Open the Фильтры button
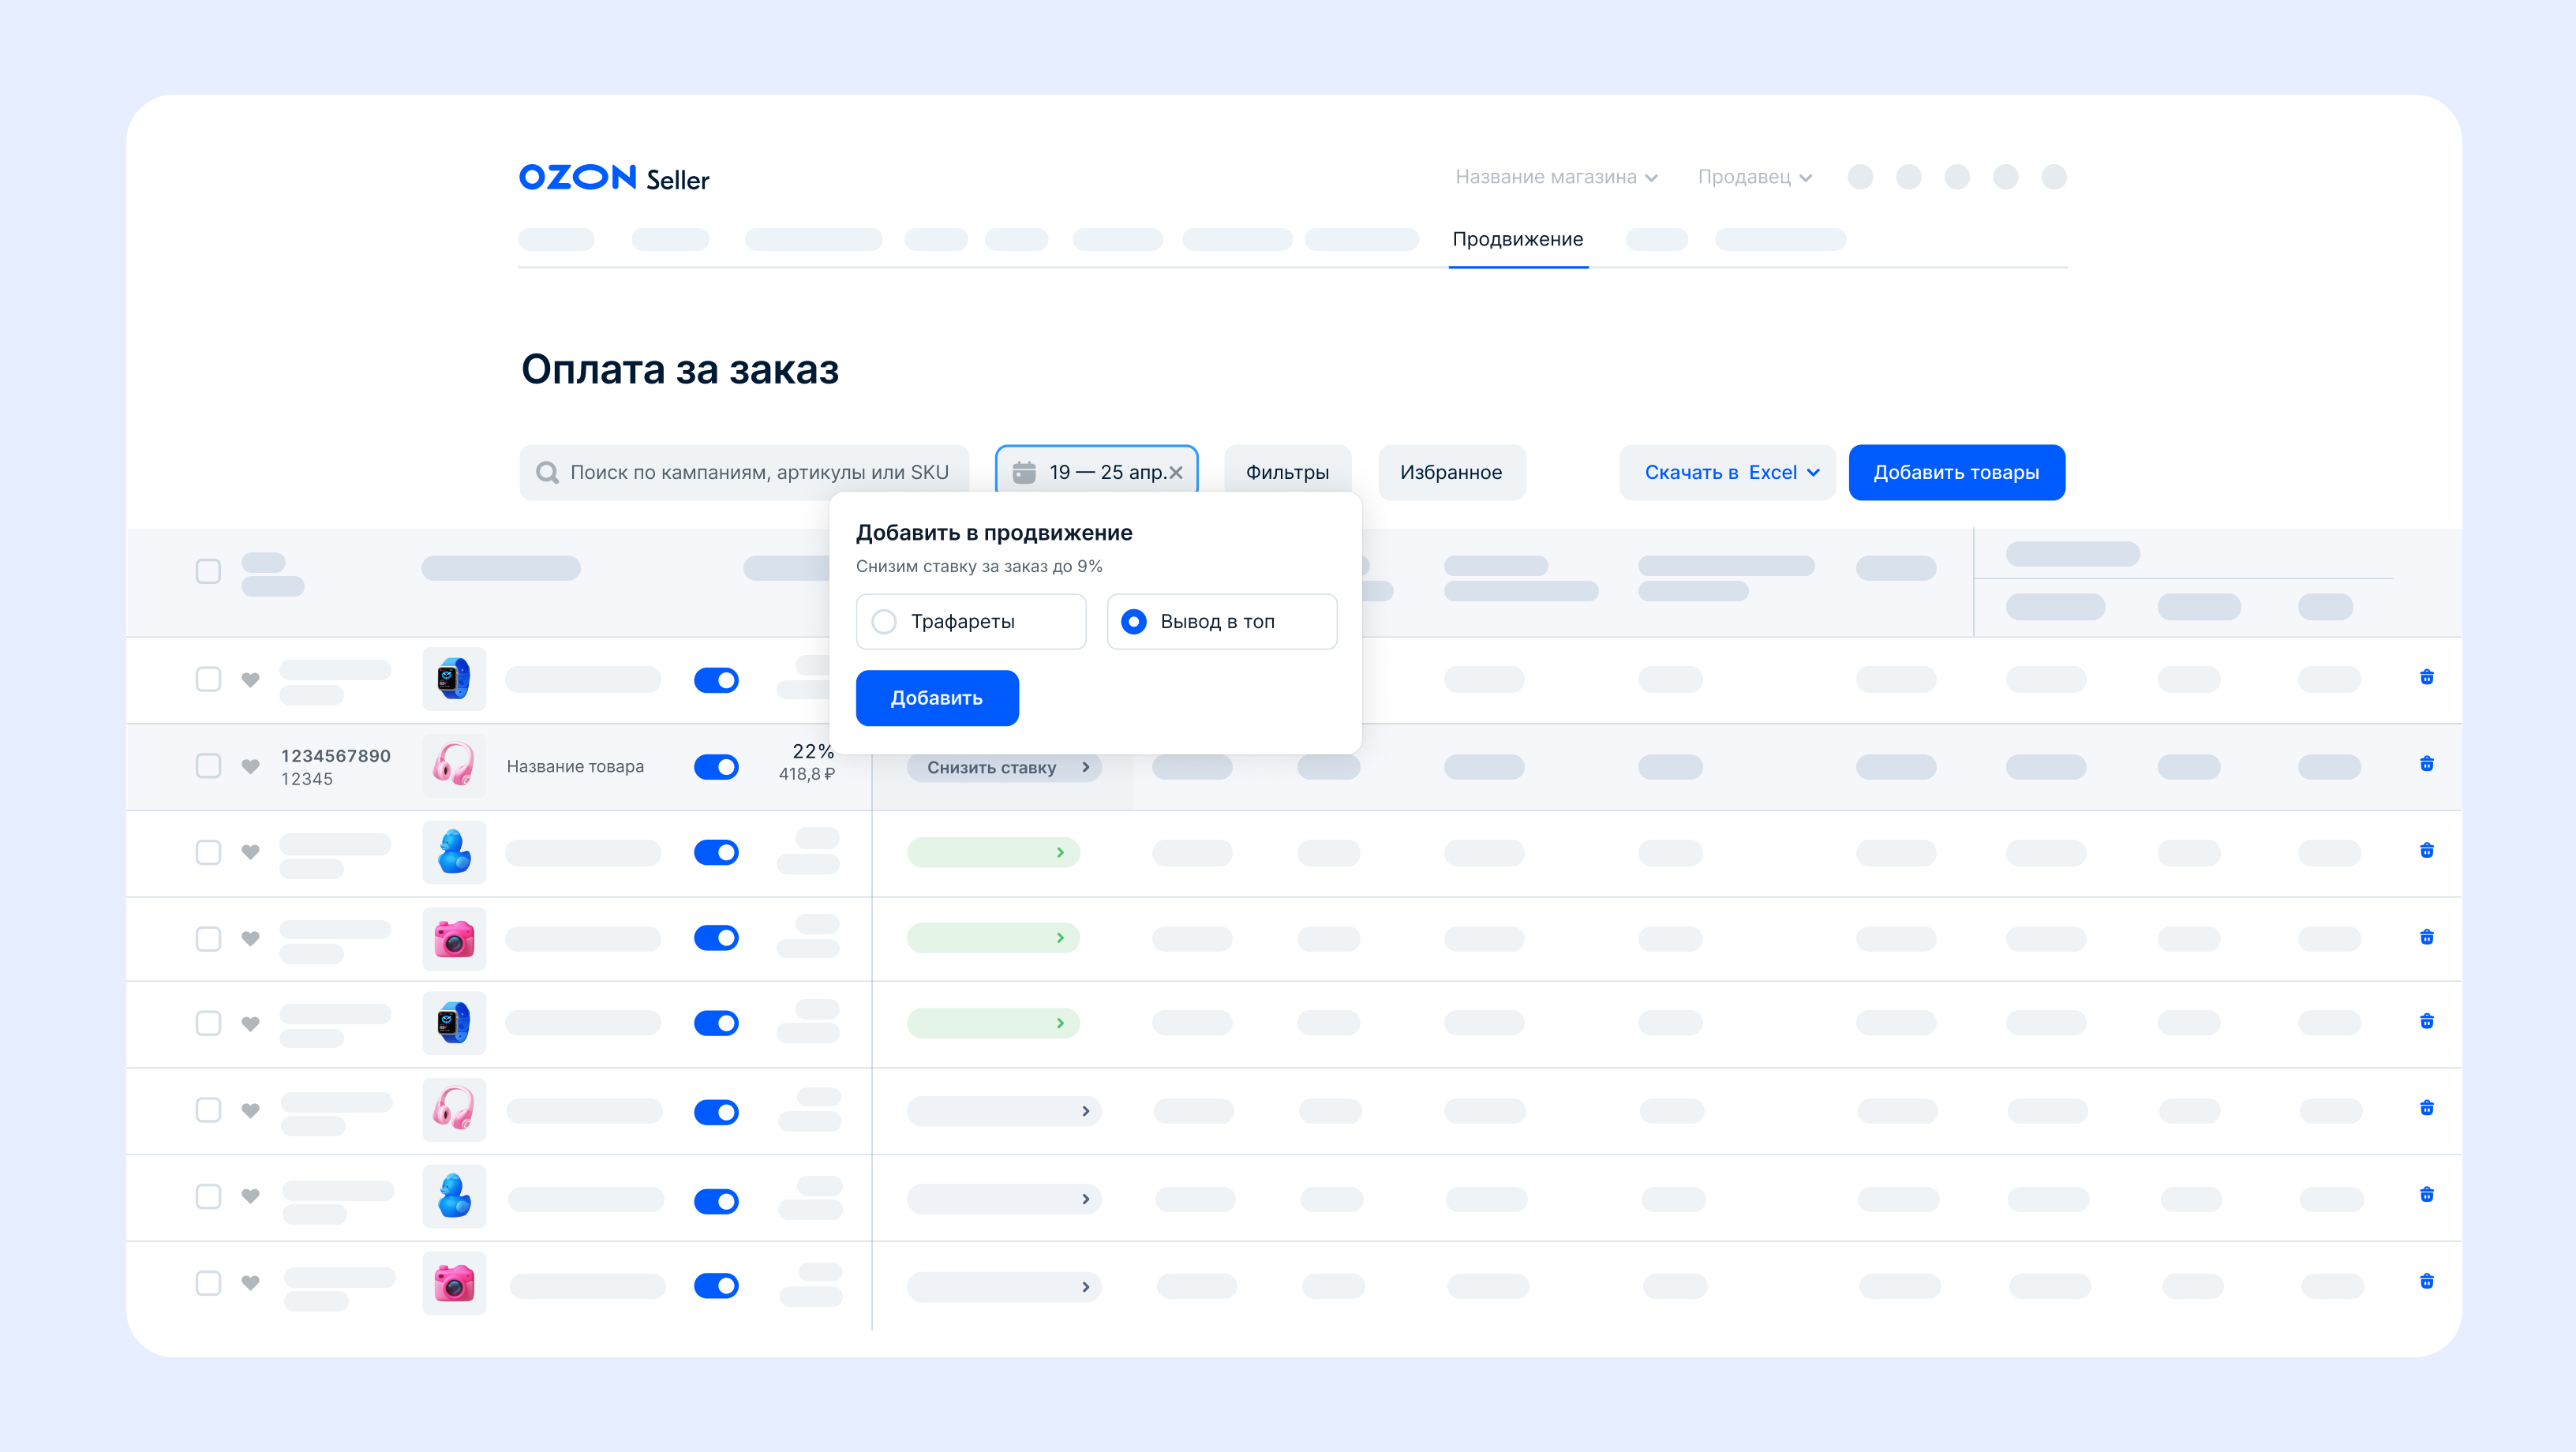The height and width of the screenshot is (1452, 2576). 1288,472
